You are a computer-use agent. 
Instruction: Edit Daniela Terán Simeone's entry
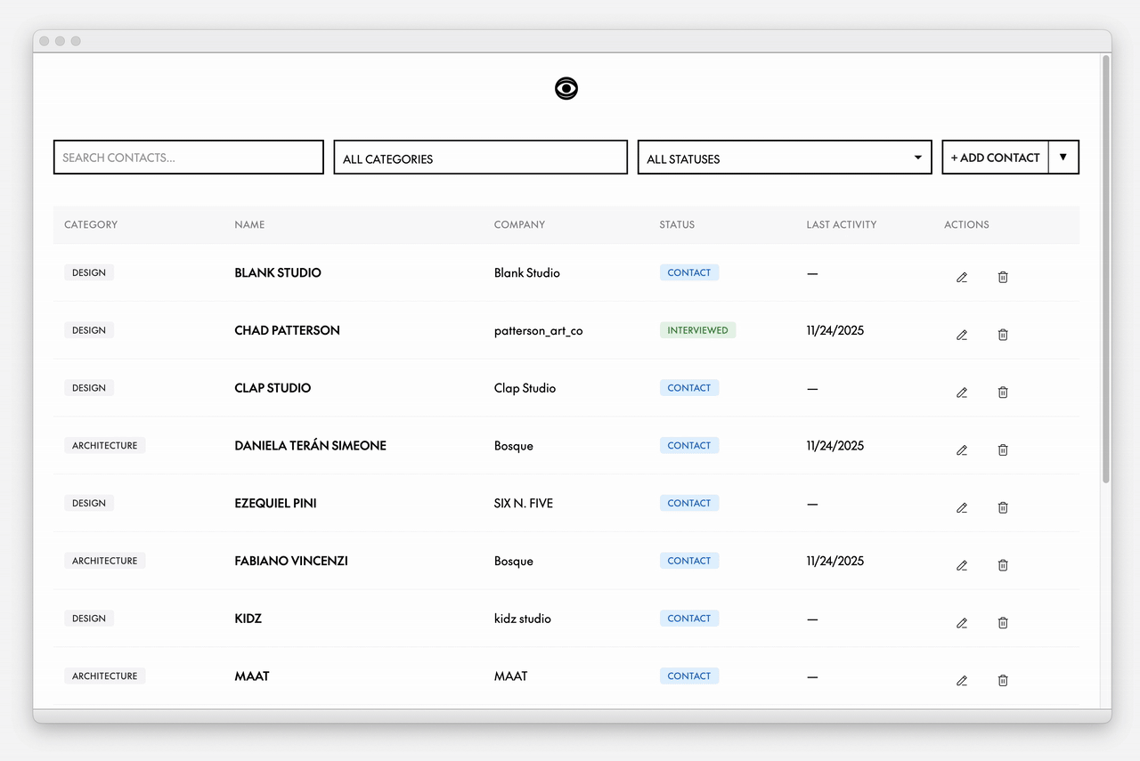pyautogui.click(x=961, y=450)
